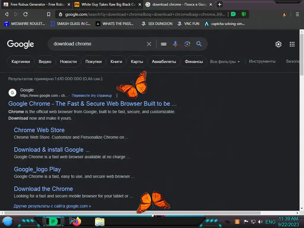Open the Chrome Web Store link
The width and height of the screenshot is (304, 228).
click(39, 130)
